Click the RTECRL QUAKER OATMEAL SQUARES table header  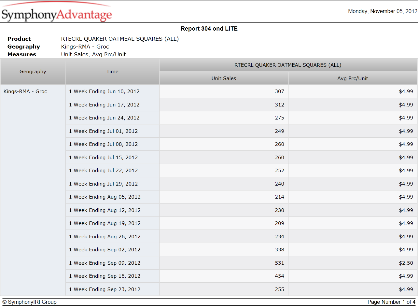pyautogui.click(x=288, y=65)
